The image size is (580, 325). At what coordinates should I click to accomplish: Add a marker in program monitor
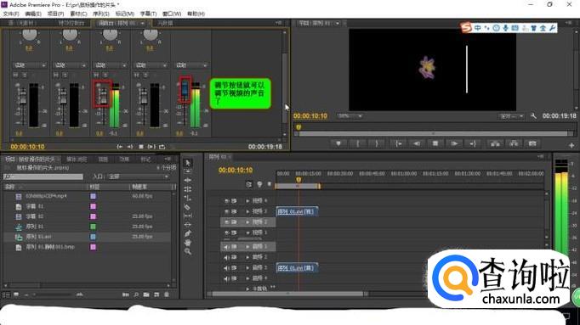[338, 143]
